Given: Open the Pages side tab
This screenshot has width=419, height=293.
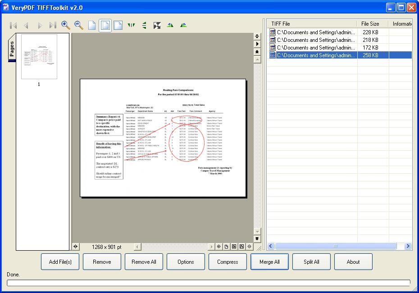Looking at the screenshot, I should point(12,50).
